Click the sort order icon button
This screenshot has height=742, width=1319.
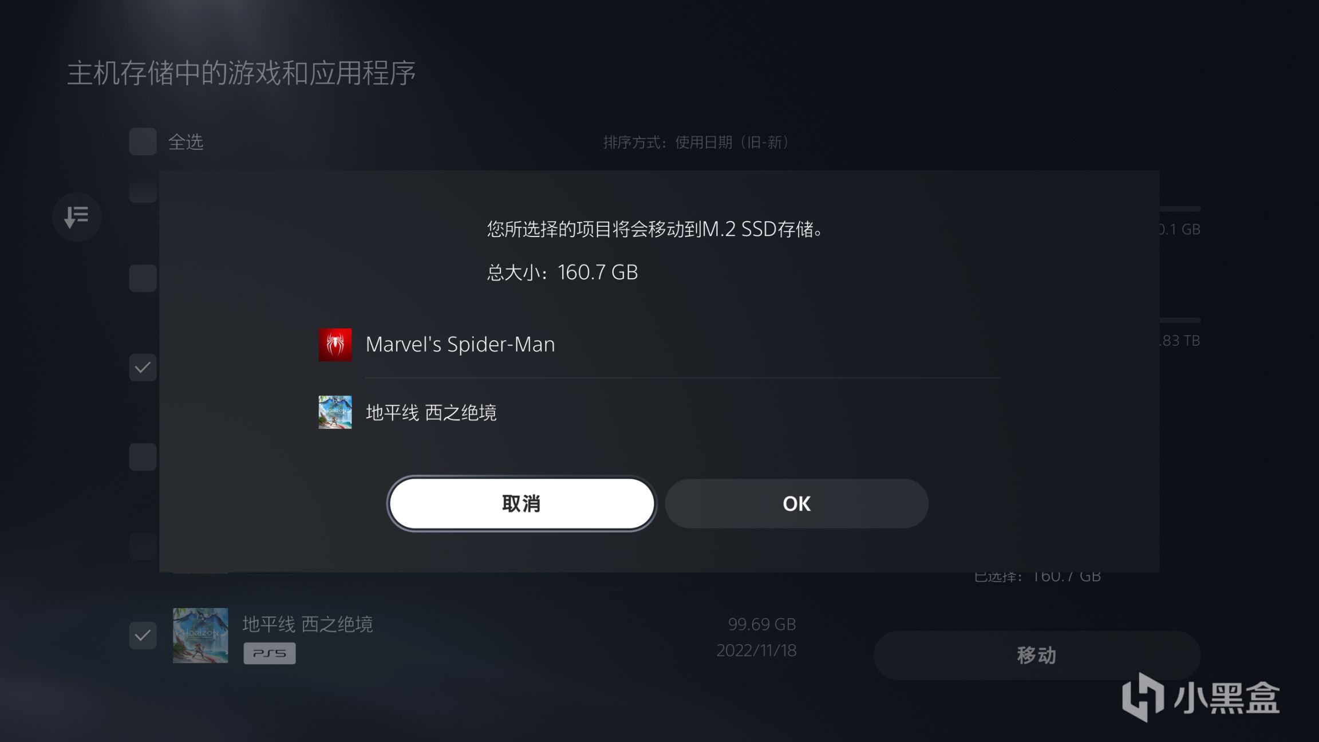click(x=77, y=217)
